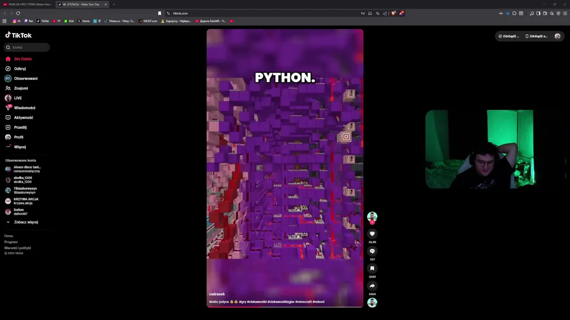The width and height of the screenshot is (570, 320).
Task: Open the extensions puzzle icon
Action: click(x=514, y=13)
